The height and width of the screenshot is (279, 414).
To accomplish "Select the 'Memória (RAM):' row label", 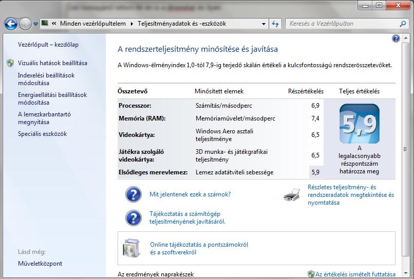I will [x=142, y=118].
